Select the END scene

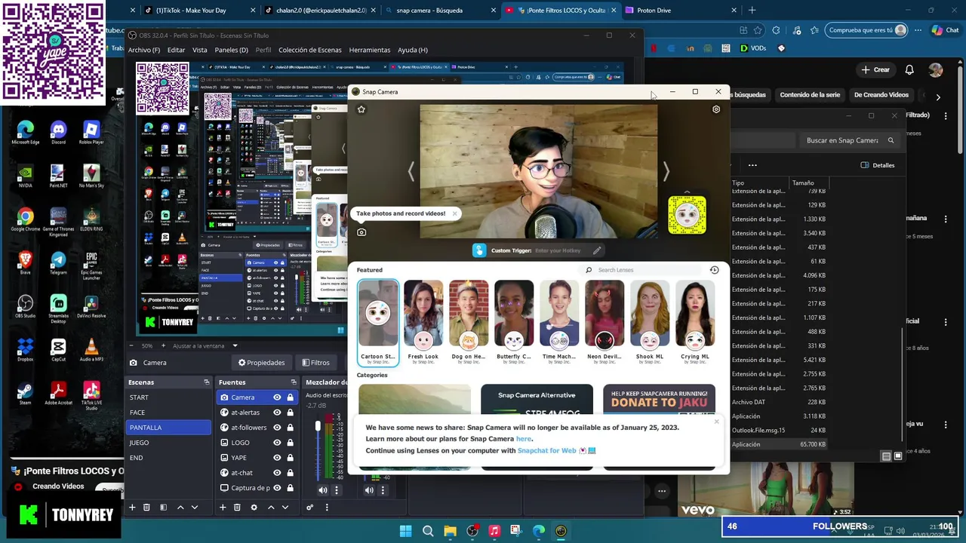click(x=169, y=458)
